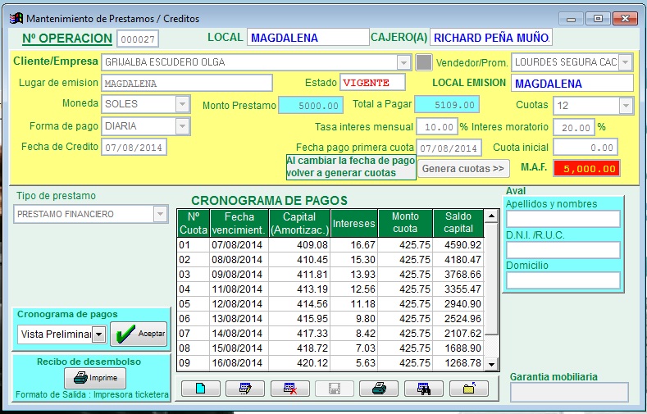This screenshot has height=414, width=647.
Task: Open the Cliente/Empresa dropdown
Action: [403, 62]
